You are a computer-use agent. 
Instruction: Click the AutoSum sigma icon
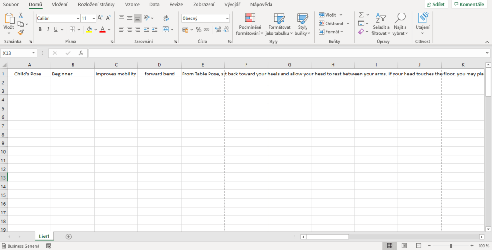pyautogui.click(x=361, y=15)
